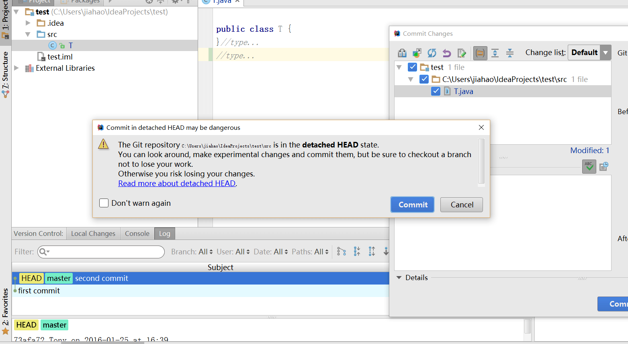This screenshot has height=344, width=628.
Task: Click into the Log Filter search field
Action: point(101,252)
